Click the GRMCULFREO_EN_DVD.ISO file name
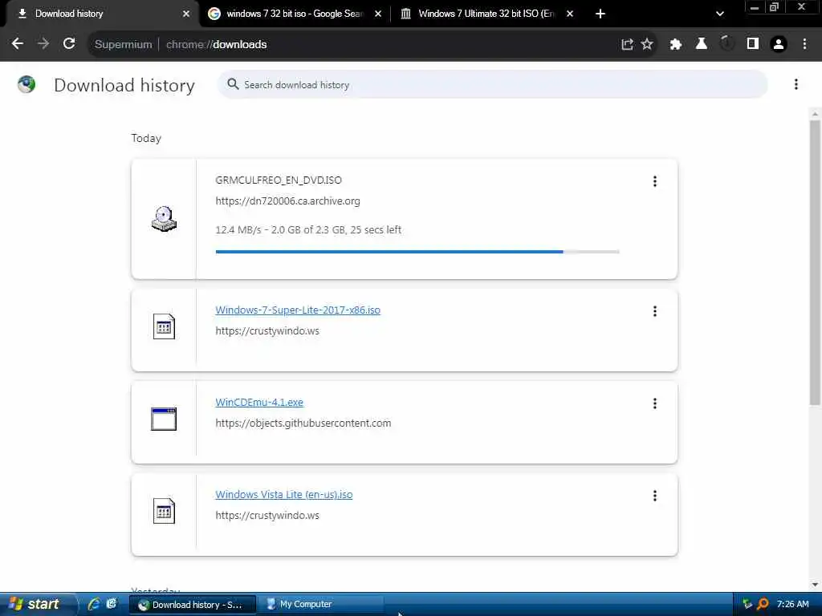The image size is (822, 616). 279,180
